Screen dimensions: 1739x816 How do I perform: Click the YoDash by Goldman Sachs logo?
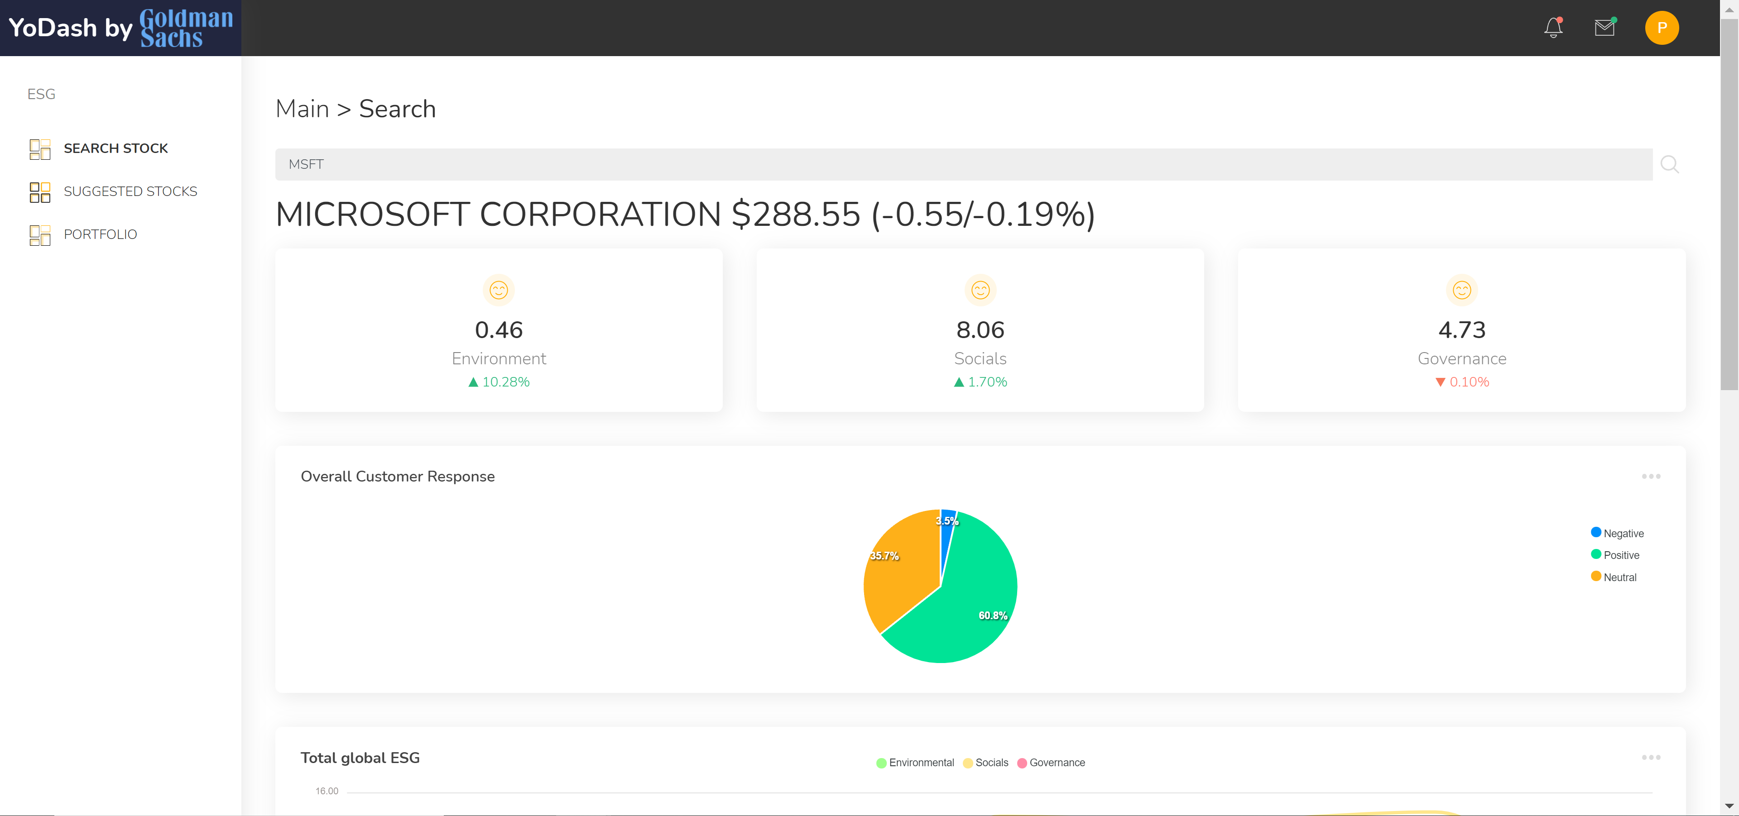pyautogui.click(x=120, y=28)
